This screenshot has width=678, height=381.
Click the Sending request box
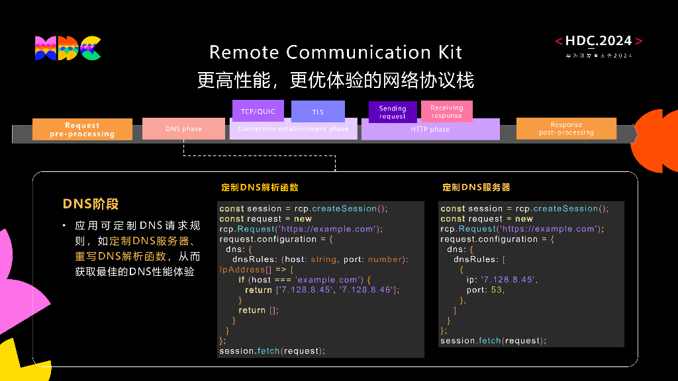[x=392, y=111]
